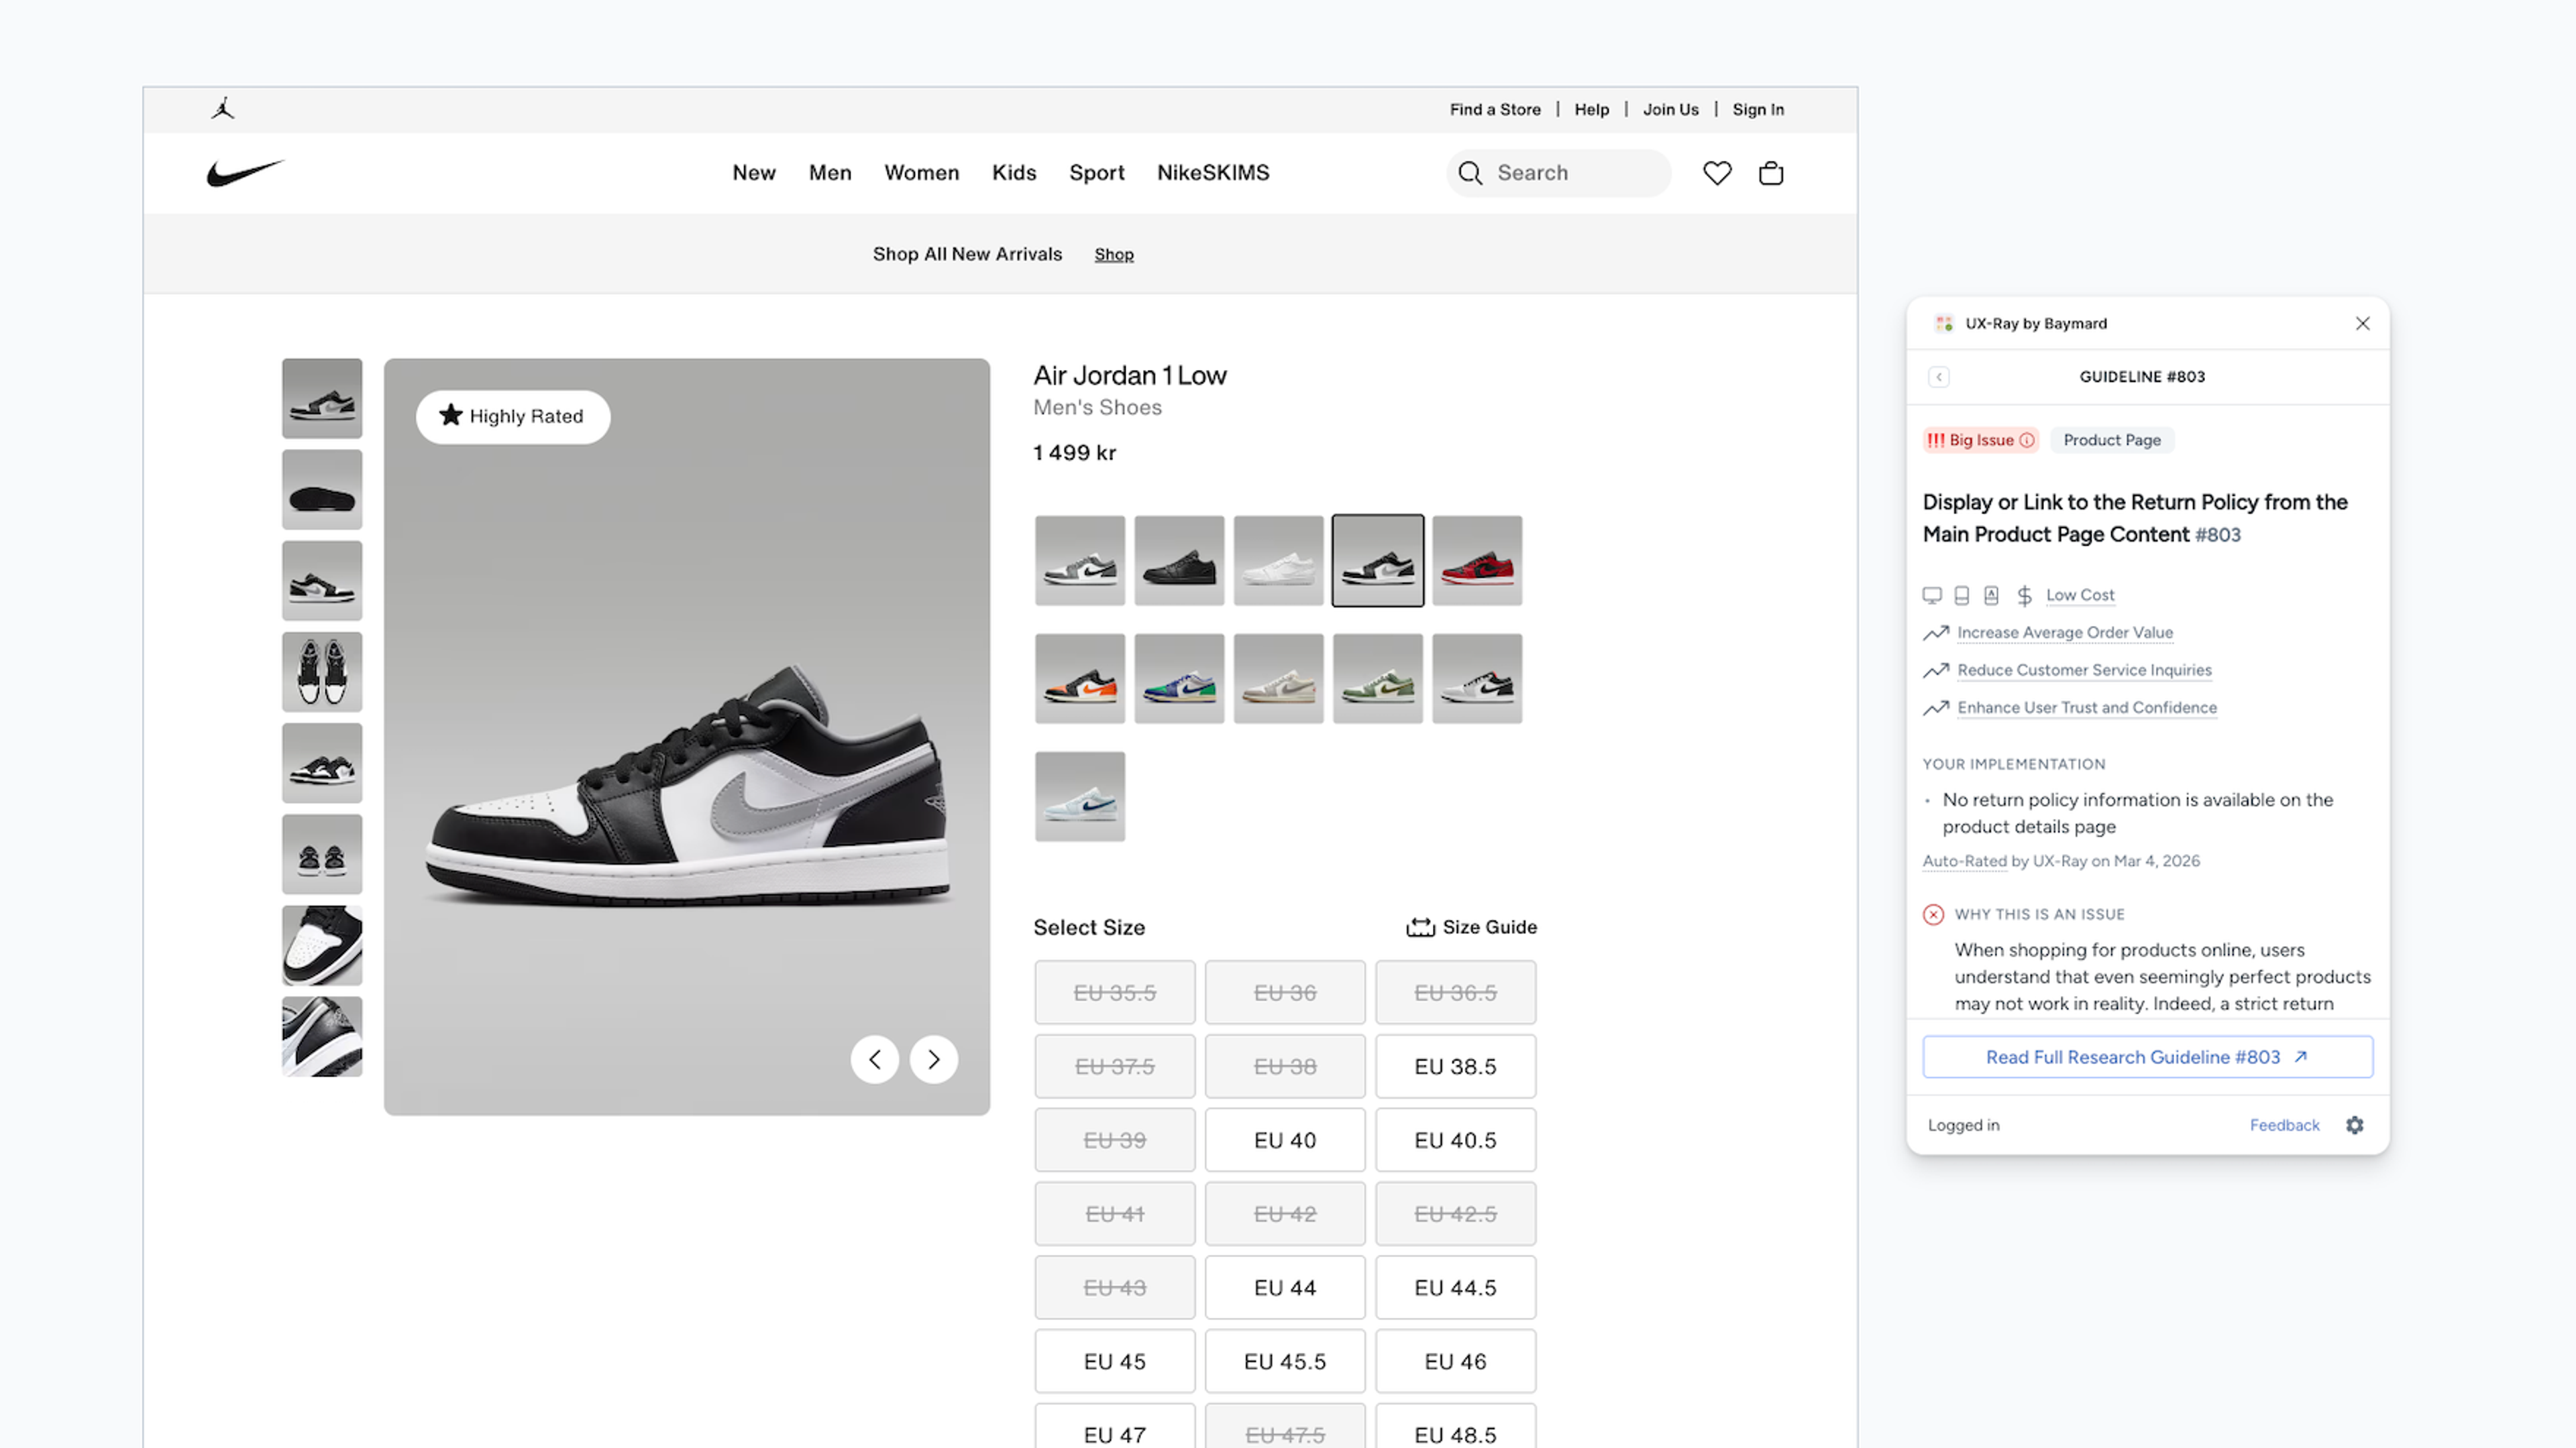The image size is (2576, 1448).
Task: Open the Sport menu
Action: 1097,173
